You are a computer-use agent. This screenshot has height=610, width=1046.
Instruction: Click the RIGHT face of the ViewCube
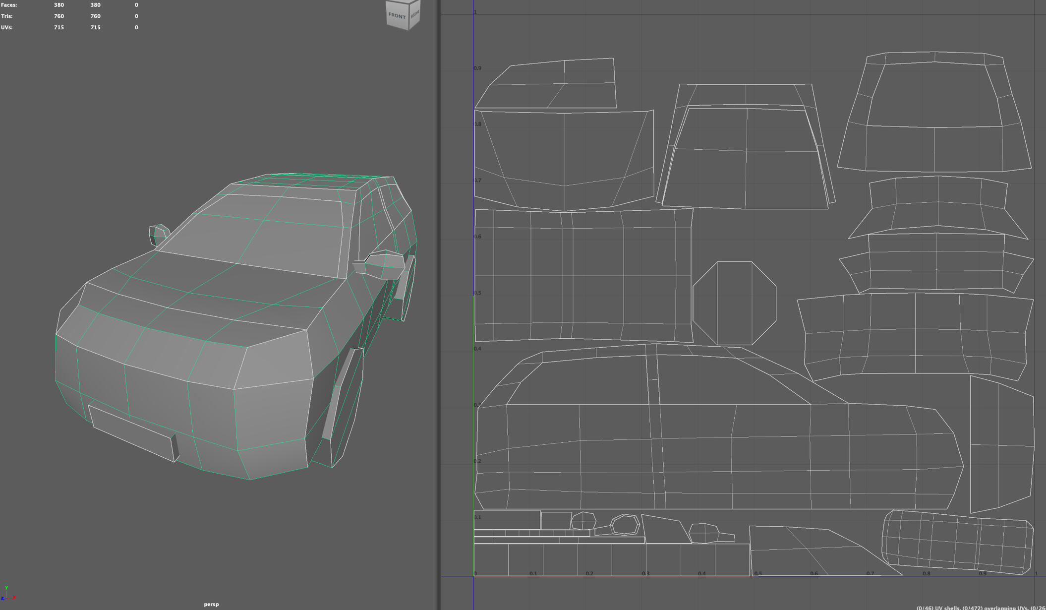point(415,15)
